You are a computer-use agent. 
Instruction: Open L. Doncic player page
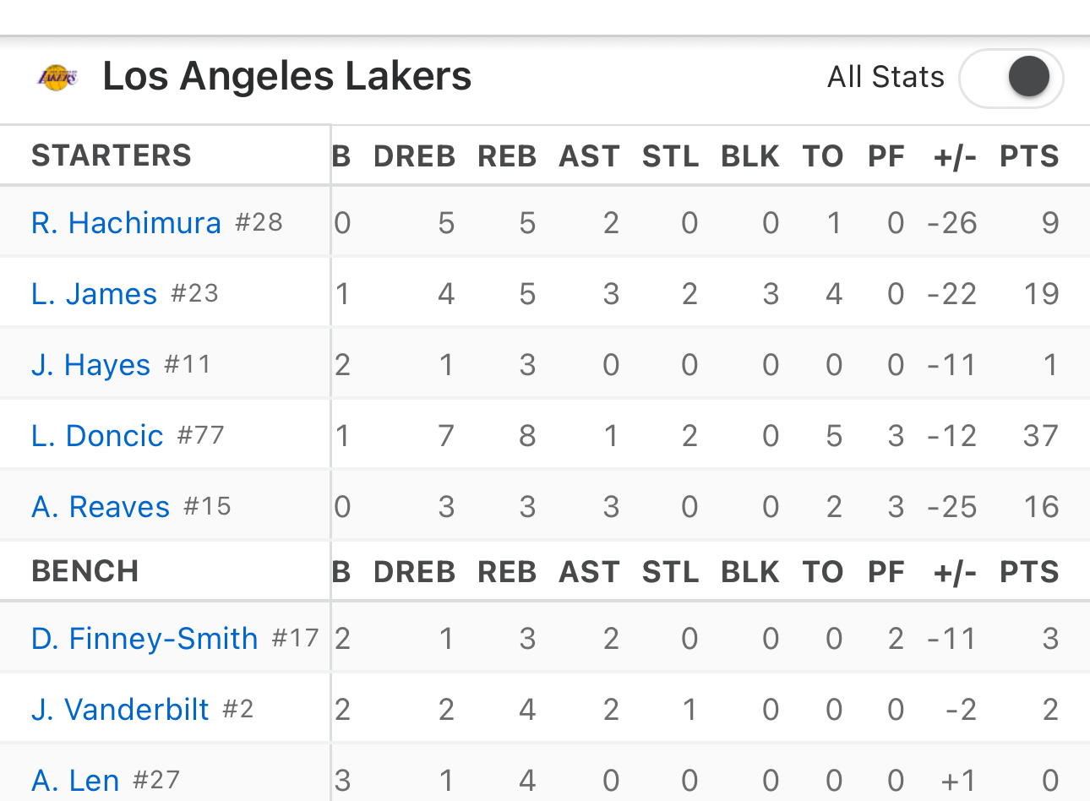tap(97, 436)
